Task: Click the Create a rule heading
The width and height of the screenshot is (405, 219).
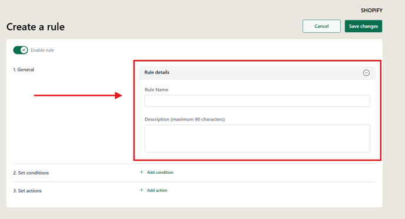Action: [x=36, y=27]
